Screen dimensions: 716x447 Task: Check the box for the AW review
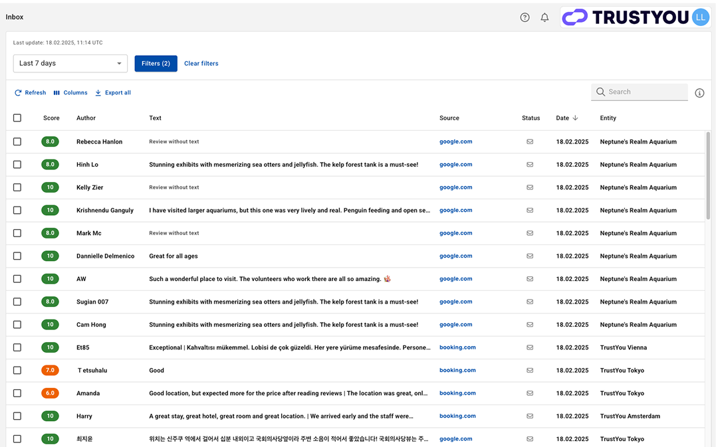click(17, 279)
